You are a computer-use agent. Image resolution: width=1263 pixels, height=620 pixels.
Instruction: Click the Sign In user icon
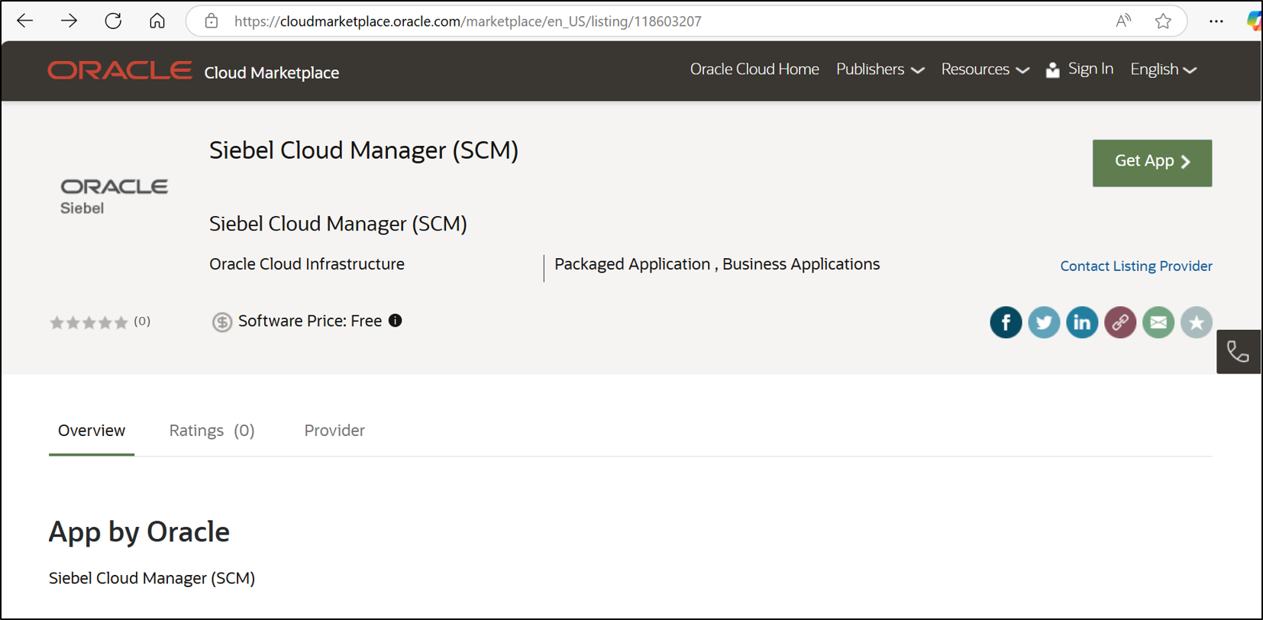[1052, 69]
